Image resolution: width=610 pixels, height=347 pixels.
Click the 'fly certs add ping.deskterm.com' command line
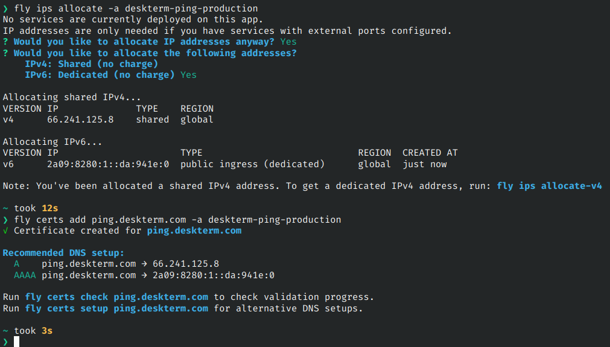pos(177,220)
